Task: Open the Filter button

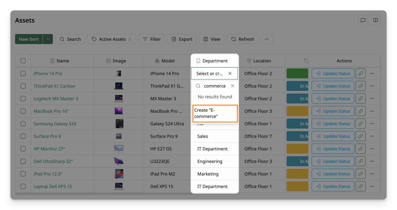Action: [x=152, y=39]
